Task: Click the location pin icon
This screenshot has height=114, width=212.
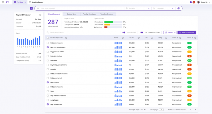Action: [x=127, y=8]
